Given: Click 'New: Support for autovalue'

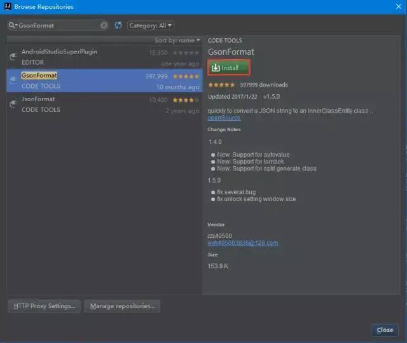Looking at the screenshot, I should click(253, 155).
